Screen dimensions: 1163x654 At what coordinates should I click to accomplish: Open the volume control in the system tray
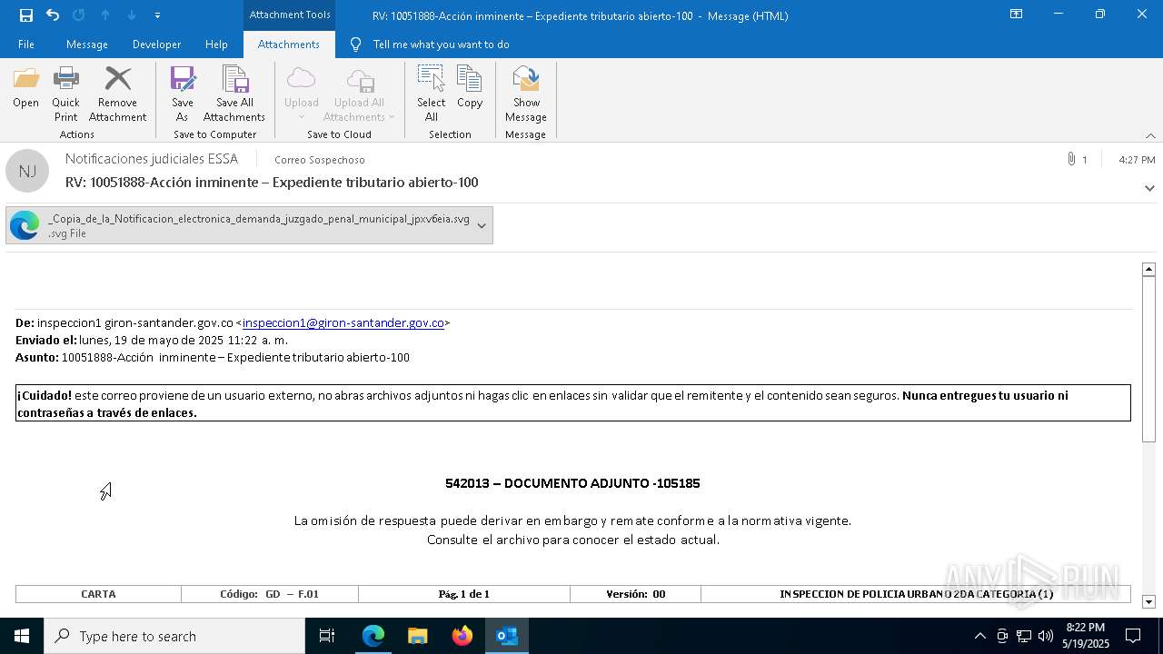(1045, 636)
